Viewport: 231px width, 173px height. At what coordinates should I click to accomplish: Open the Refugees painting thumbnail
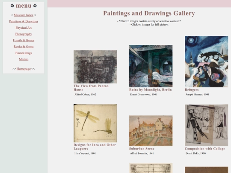tap(206, 62)
